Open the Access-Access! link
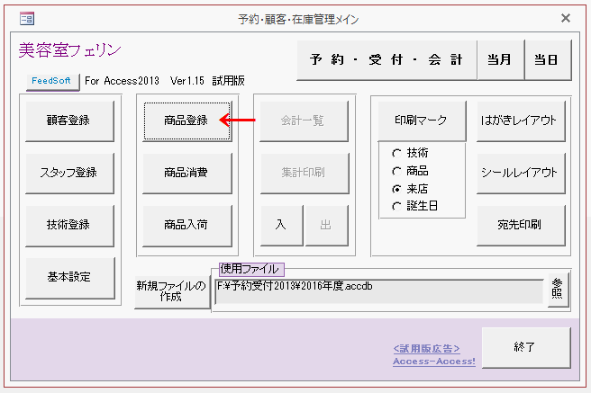591x393 pixels. point(434,362)
